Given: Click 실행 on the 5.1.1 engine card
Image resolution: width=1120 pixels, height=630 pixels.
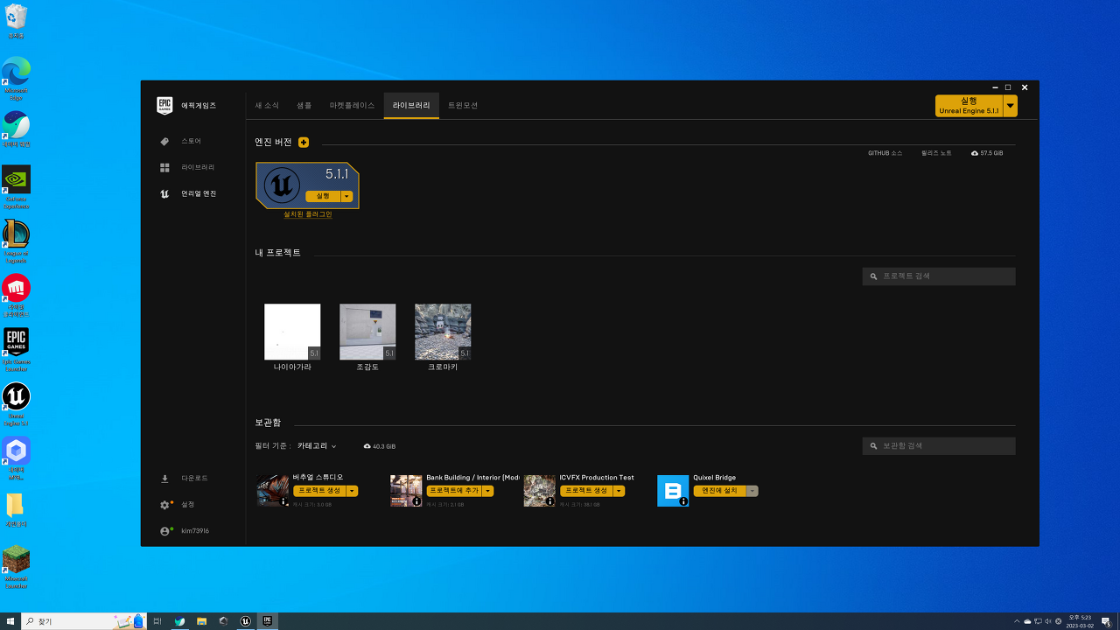Looking at the screenshot, I should [323, 196].
